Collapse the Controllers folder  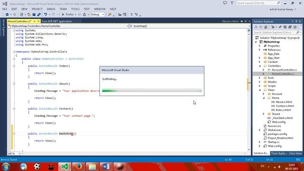pos(260,66)
